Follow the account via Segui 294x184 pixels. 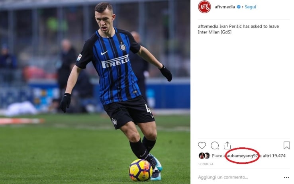pos(250,7)
